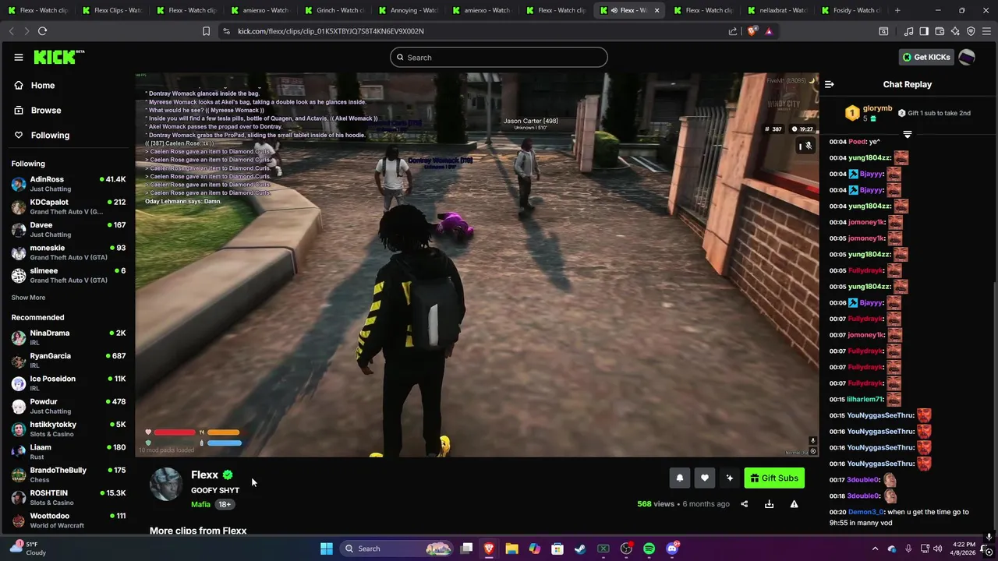Screen dimensions: 998x561
Task: Open hstikkytokky recommended channel
Action: [68, 429]
